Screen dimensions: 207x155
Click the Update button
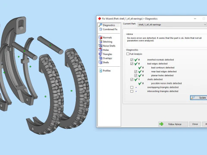pos(198,98)
